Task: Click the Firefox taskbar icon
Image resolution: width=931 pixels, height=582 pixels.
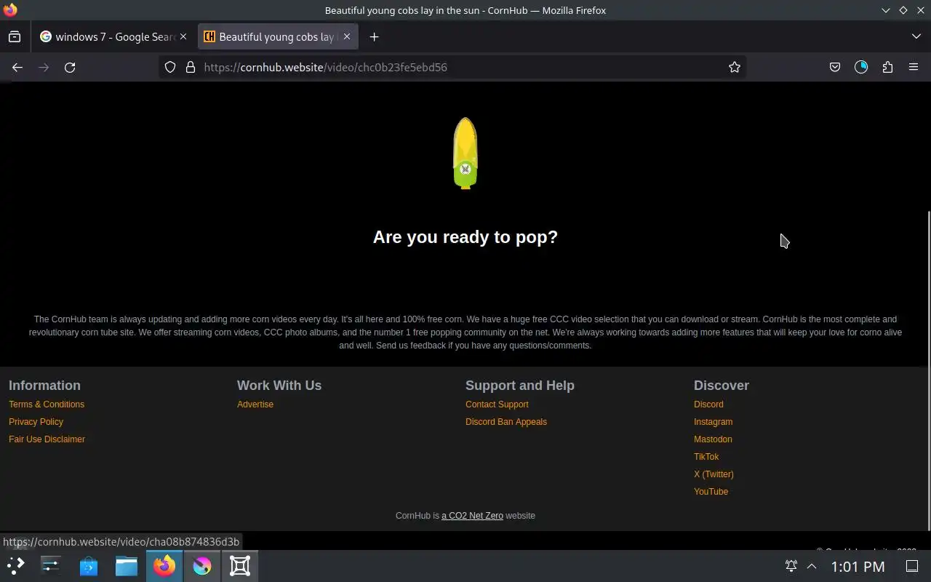Action: click(164, 565)
